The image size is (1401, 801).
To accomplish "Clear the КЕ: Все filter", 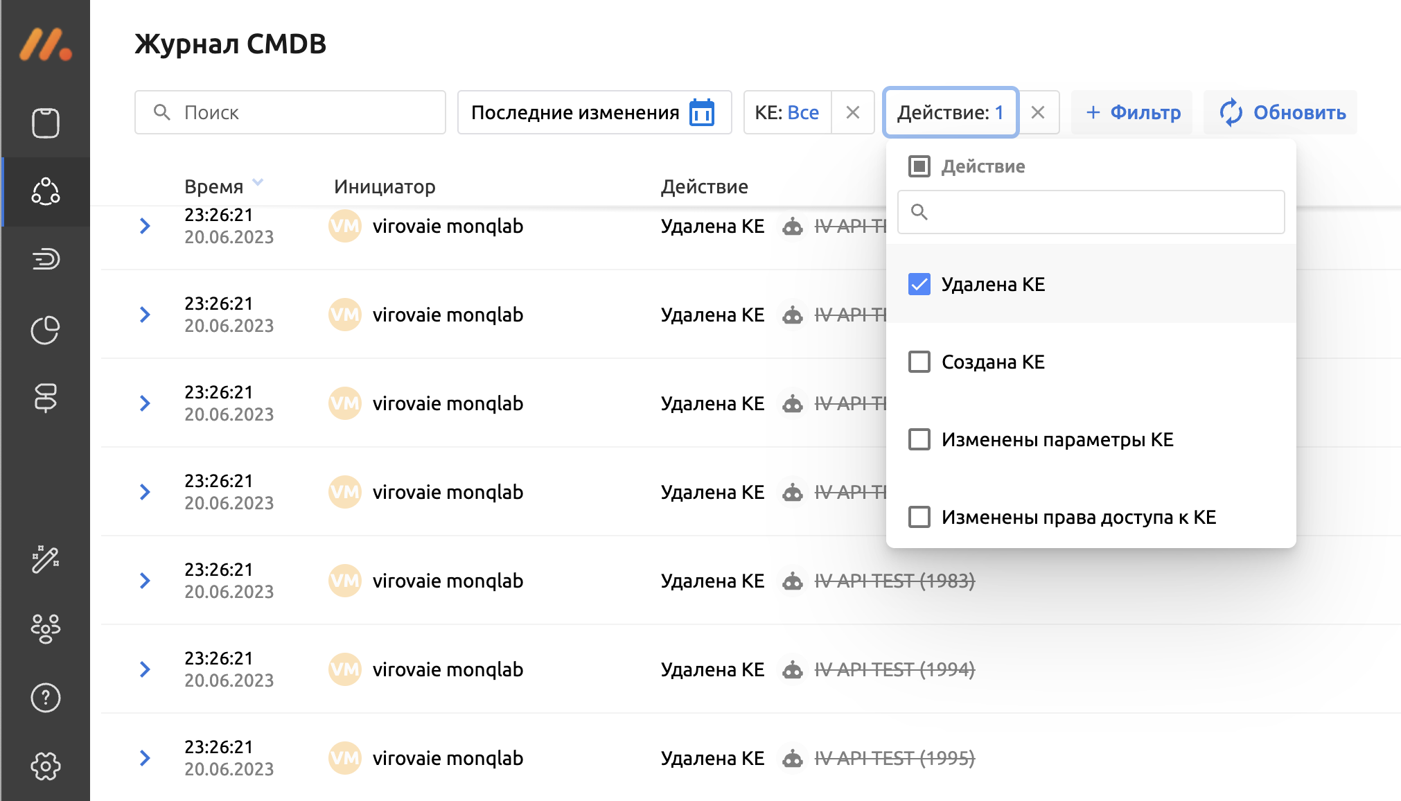I will 853,112.
